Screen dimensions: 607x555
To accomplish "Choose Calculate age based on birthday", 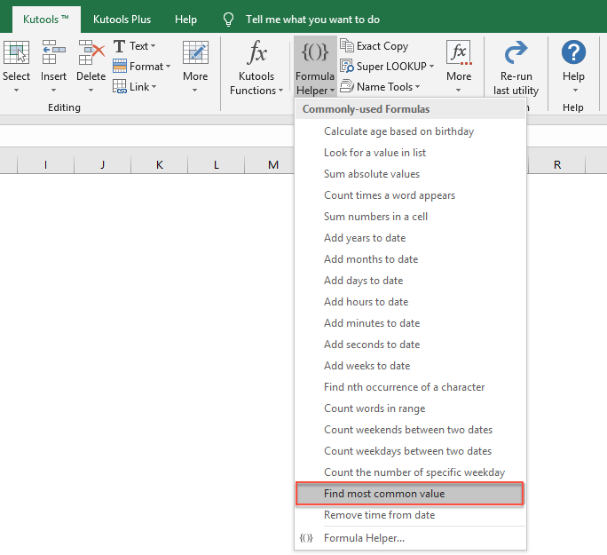I will [x=398, y=131].
